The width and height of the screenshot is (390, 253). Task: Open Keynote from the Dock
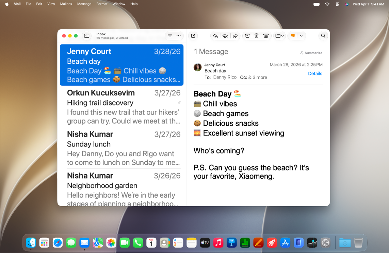(x=231, y=242)
